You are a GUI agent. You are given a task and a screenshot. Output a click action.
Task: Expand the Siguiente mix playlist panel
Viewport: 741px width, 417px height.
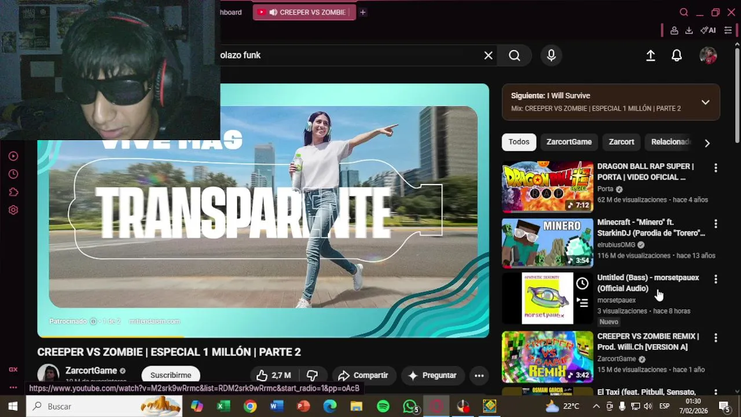pos(705,102)
